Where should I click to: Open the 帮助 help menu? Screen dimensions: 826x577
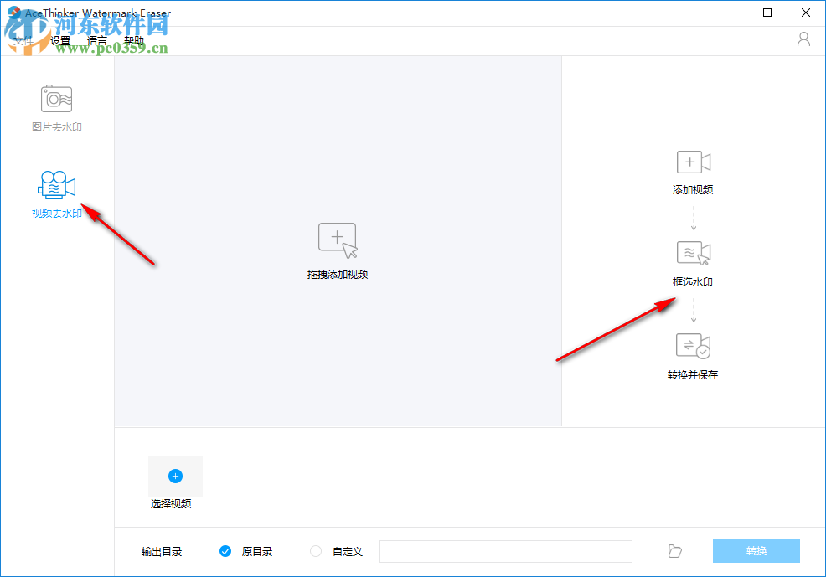pos(134,39)
